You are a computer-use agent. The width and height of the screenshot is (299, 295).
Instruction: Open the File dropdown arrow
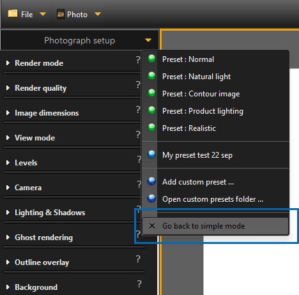43,14
